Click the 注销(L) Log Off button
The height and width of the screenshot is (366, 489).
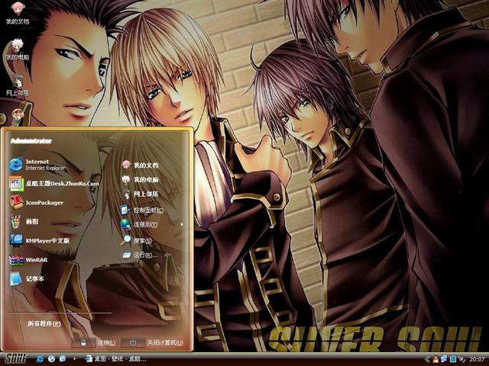pos(93,342)
